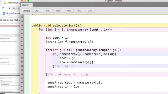Click the lock icon in browser address bar
The height and width of the screenshot is (94, 168).
pyautogui.click(x=9, y=8)
